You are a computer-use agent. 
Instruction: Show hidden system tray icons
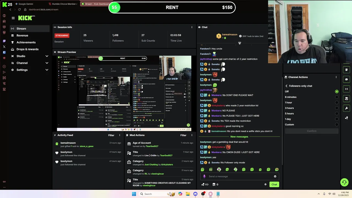(x=319, y=194)
